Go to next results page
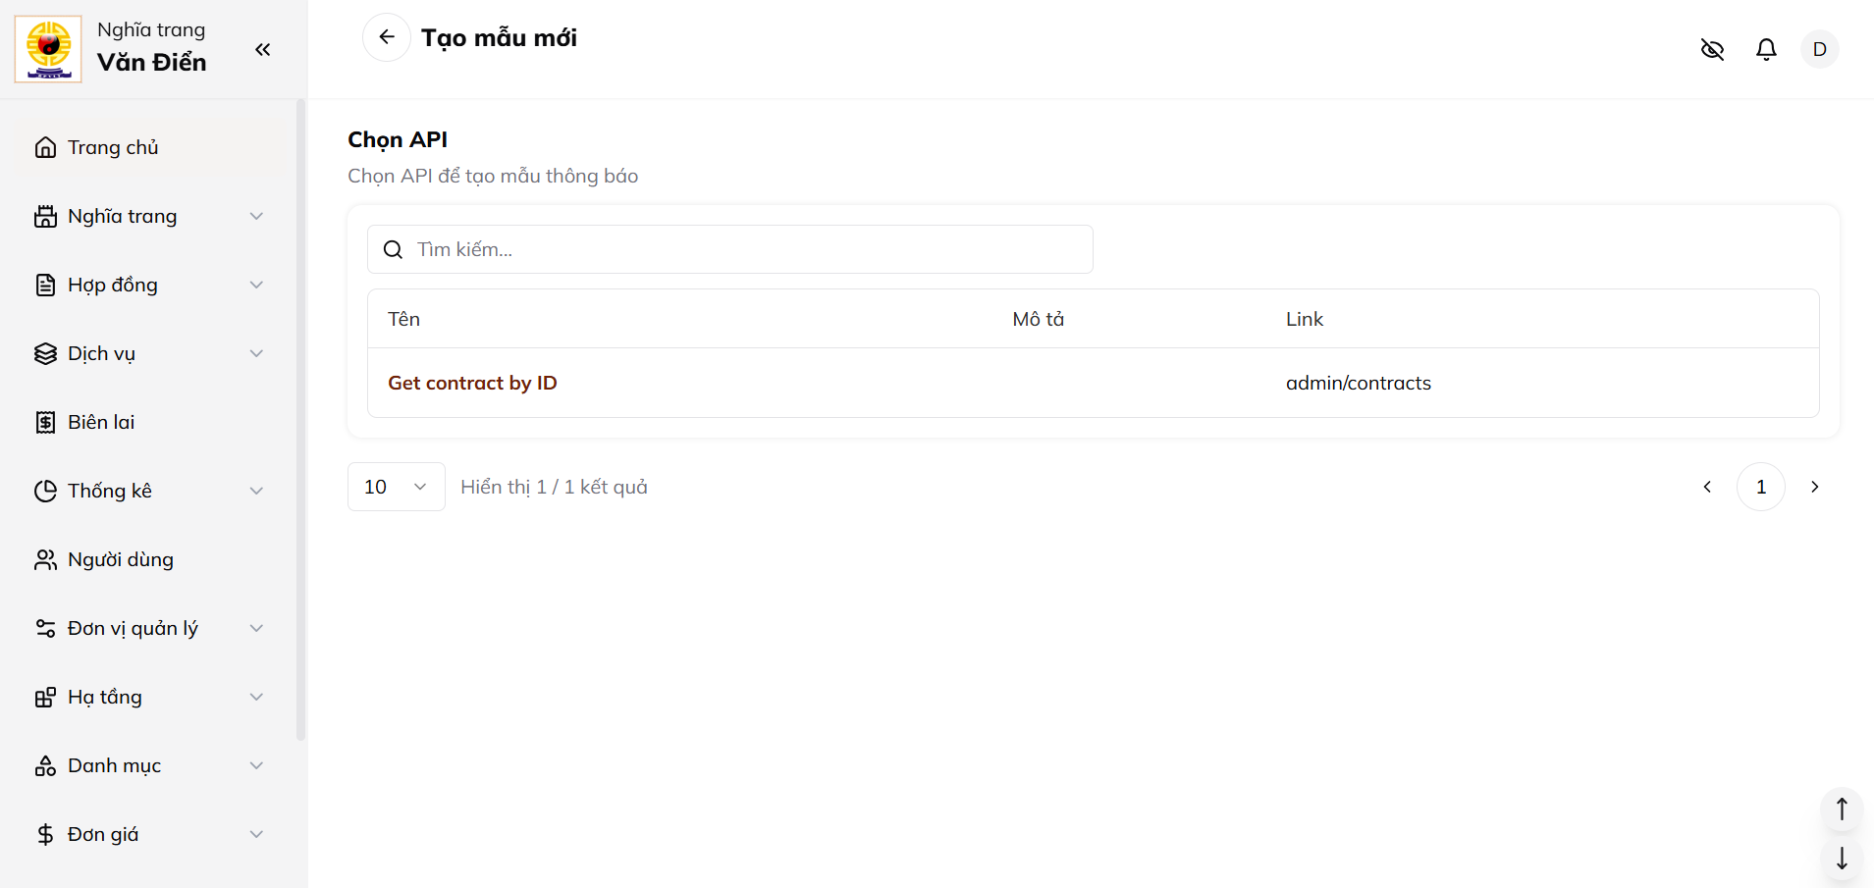 [1814, 487]
